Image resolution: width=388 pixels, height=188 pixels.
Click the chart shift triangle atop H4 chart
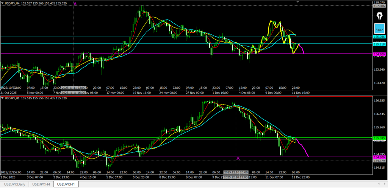point(298,2)
